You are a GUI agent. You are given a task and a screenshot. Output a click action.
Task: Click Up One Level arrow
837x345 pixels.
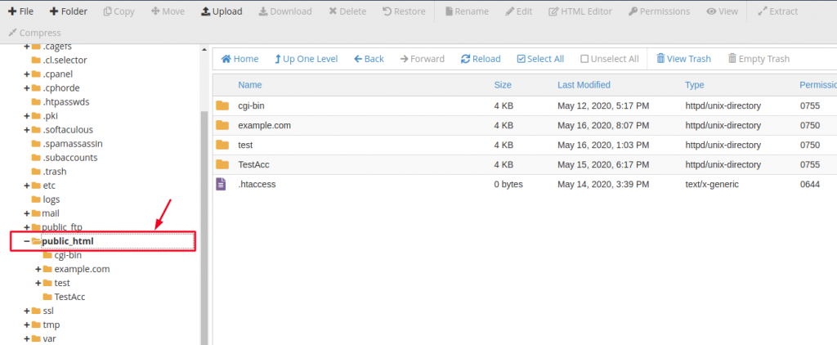click(x=278, y=59)
